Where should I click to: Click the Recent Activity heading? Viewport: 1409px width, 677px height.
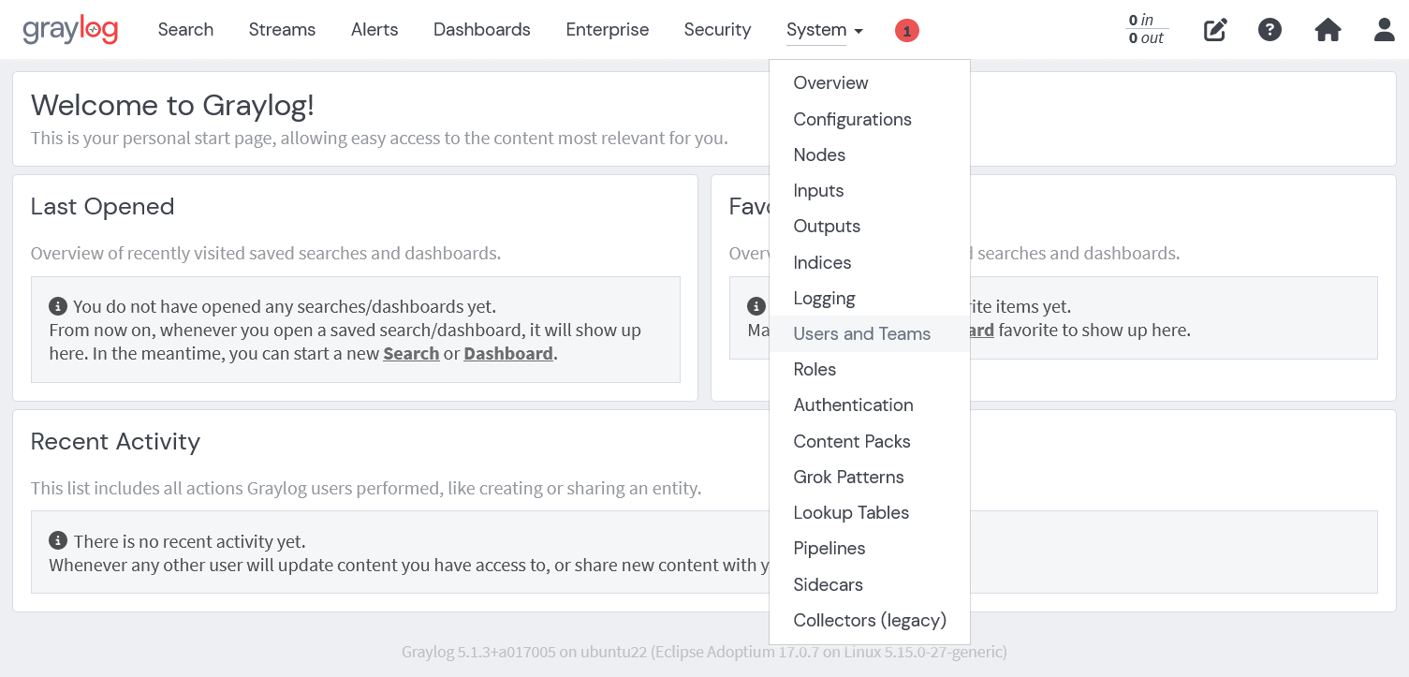click(115, 441)
